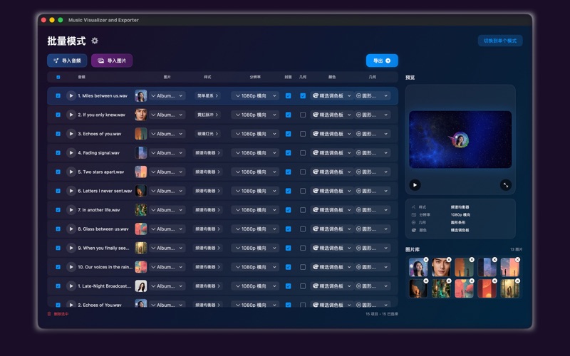This screenshot has width=570, height=356.
Task: Expand the preview to fullscreen
Action: (506, 184)
